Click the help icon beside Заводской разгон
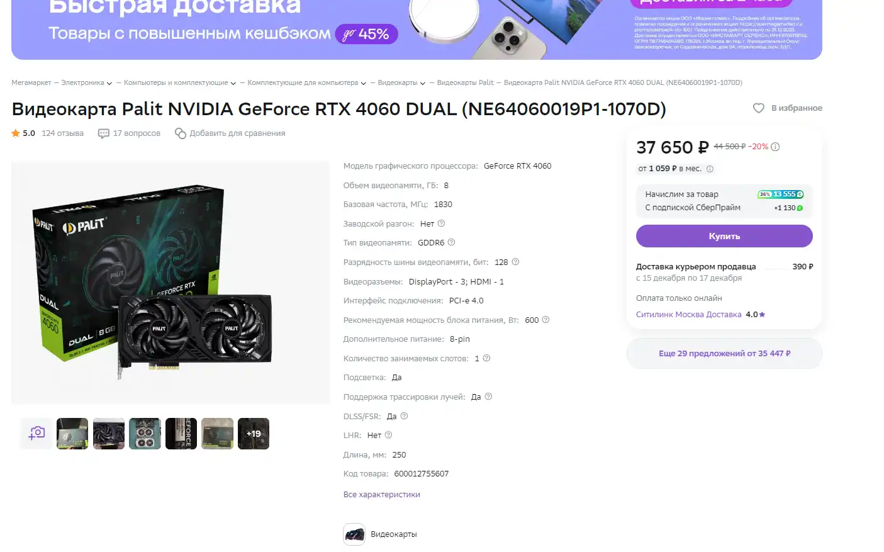The height and width of the screenshot is (552, 884). [x=441, y=223]
